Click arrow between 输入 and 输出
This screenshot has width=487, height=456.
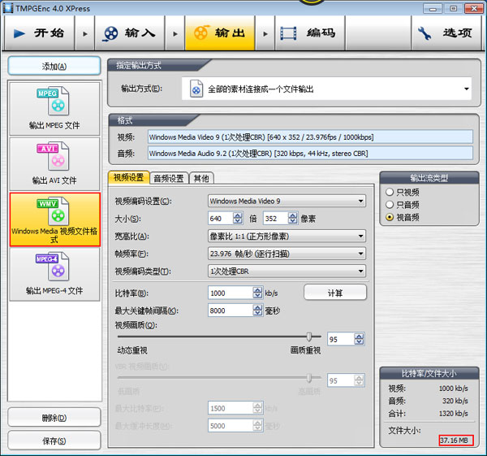click(175, 33)
